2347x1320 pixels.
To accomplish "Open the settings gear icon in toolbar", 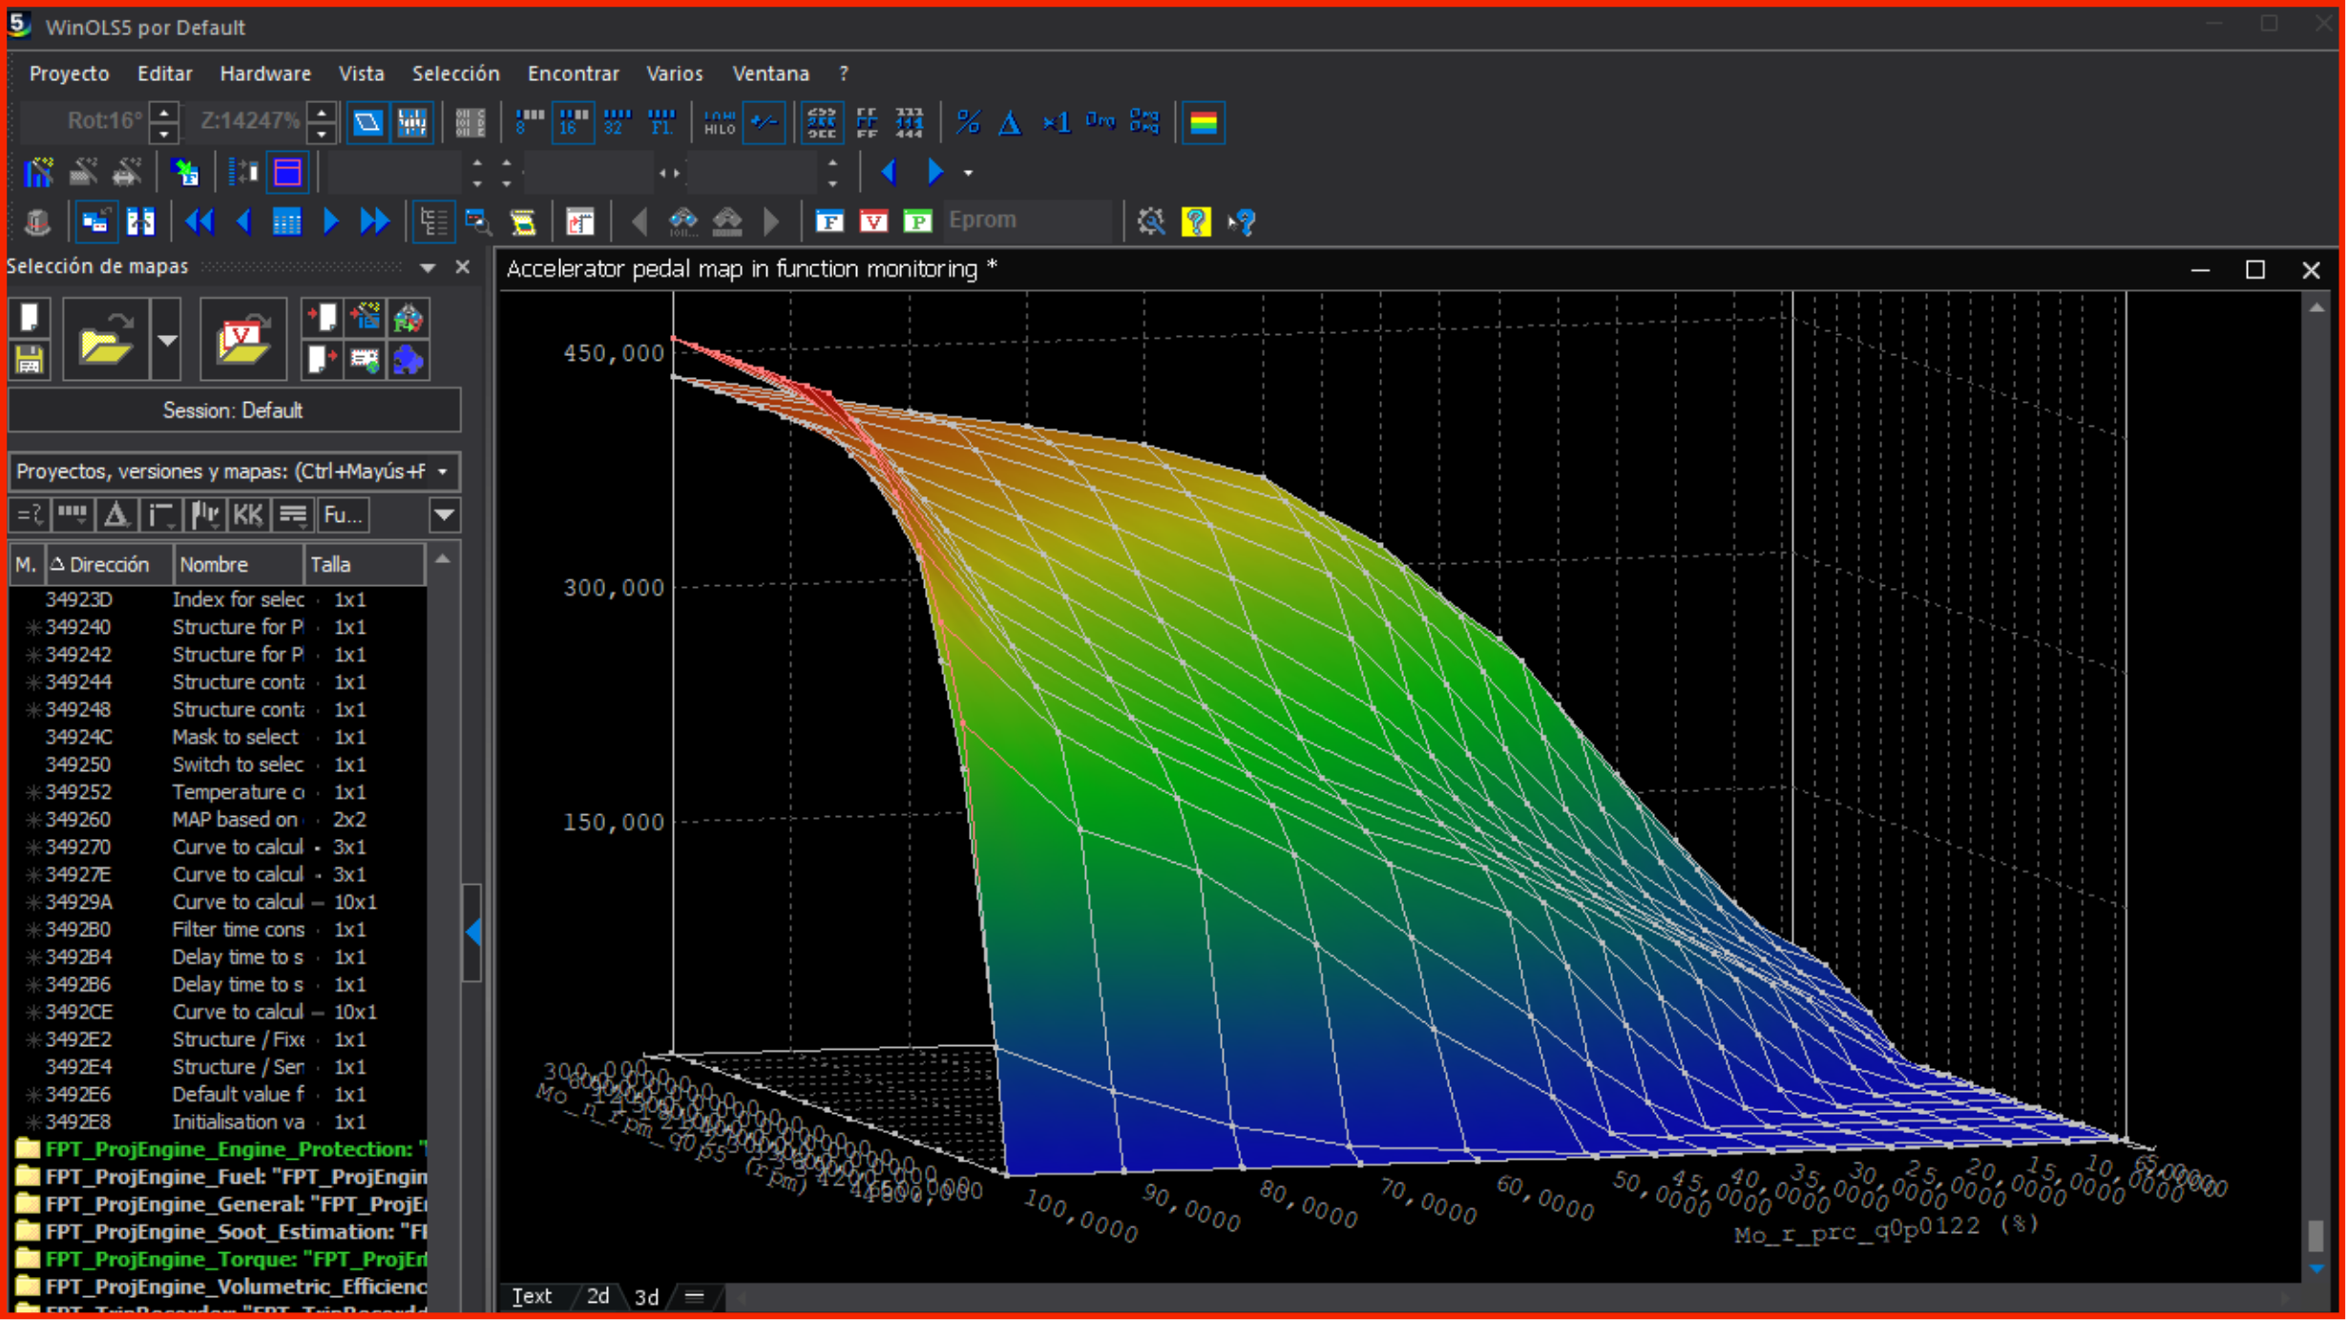I will coord(1151,221).
